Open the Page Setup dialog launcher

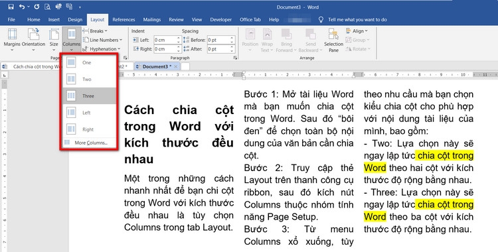[x=125, y=58]
